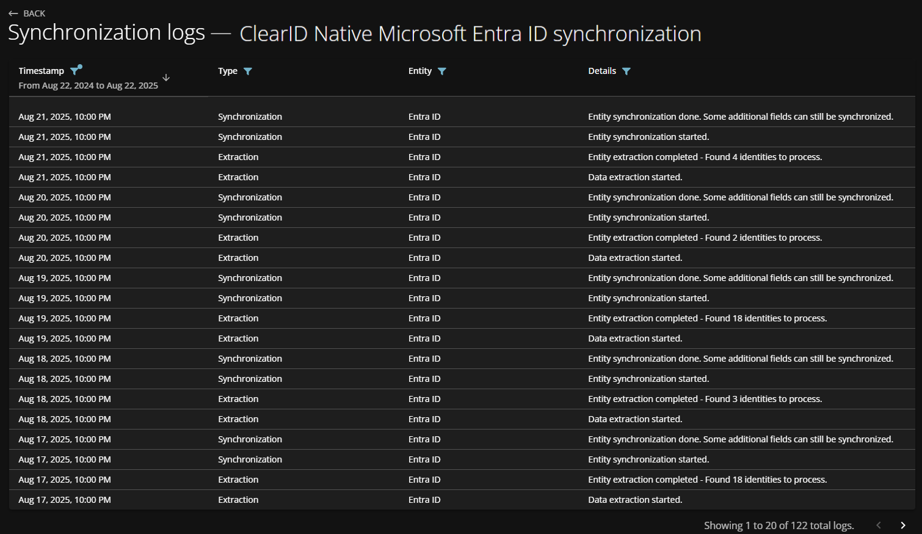Click the Type column header label

tap(228, 71)
